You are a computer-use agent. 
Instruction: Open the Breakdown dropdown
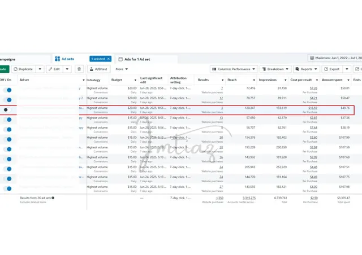275,69
